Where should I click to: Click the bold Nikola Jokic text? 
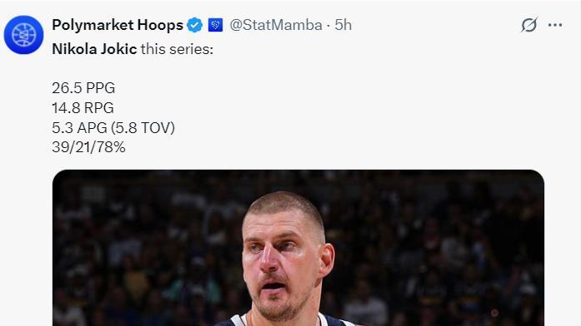coord(94,49)
